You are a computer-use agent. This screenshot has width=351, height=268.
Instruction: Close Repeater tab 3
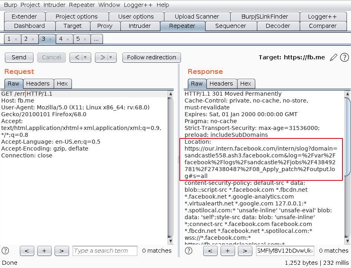50,40
